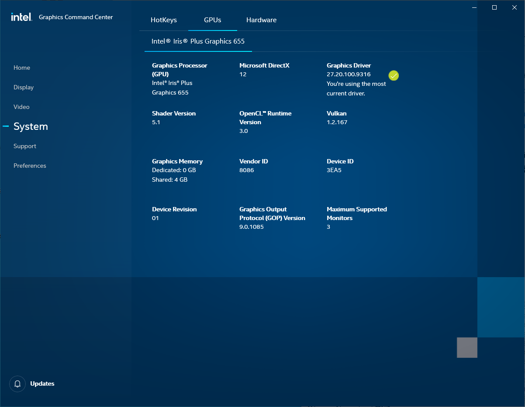Select the GPUs tab
The image size is (525, 407).
[x=213, y=20]
